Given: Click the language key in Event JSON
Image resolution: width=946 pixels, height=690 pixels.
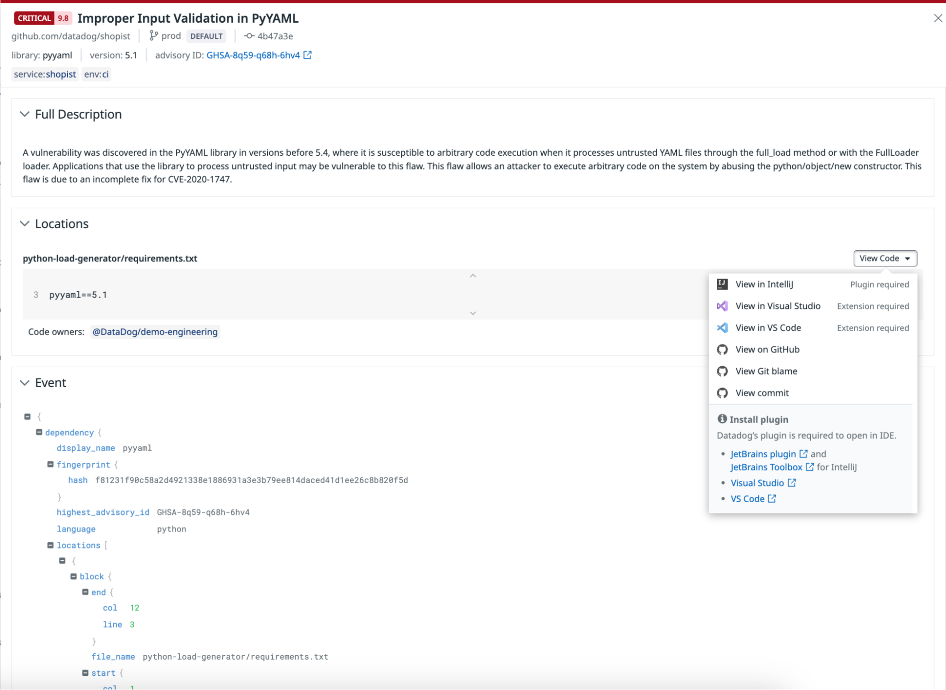Looking at the screenshot, I should click(x=76, y=529).
